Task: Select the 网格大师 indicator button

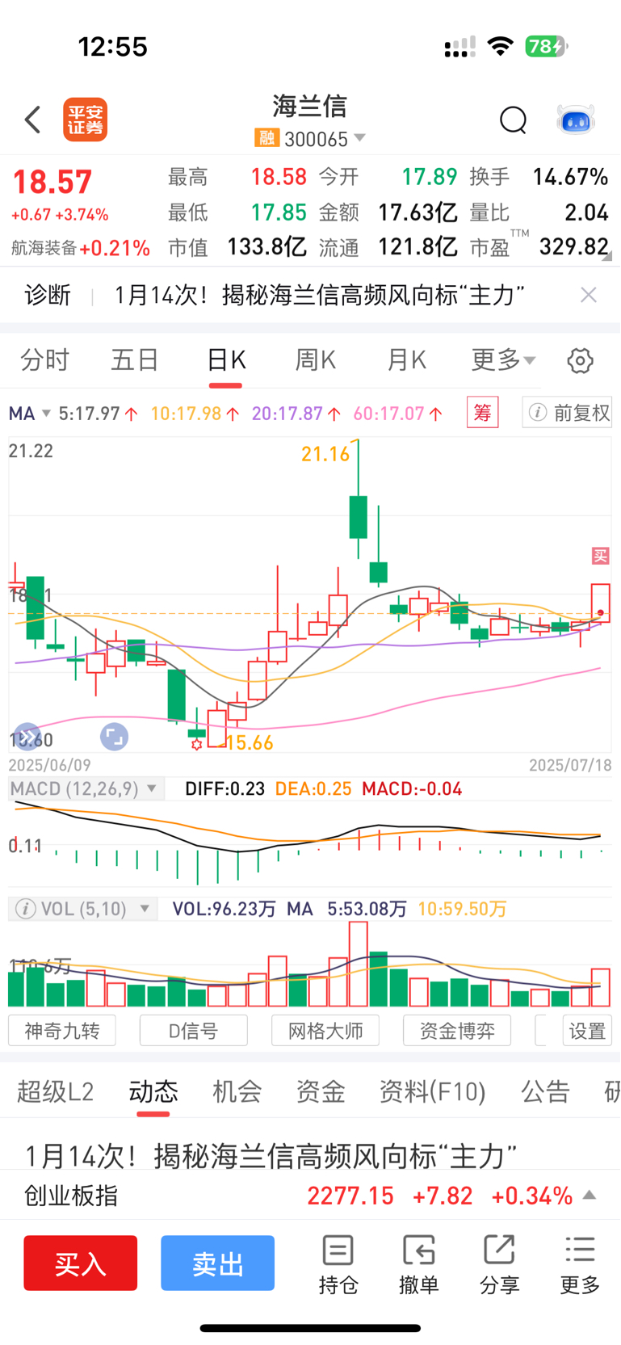Action: pyautogui.click(x=325, y=1031)
